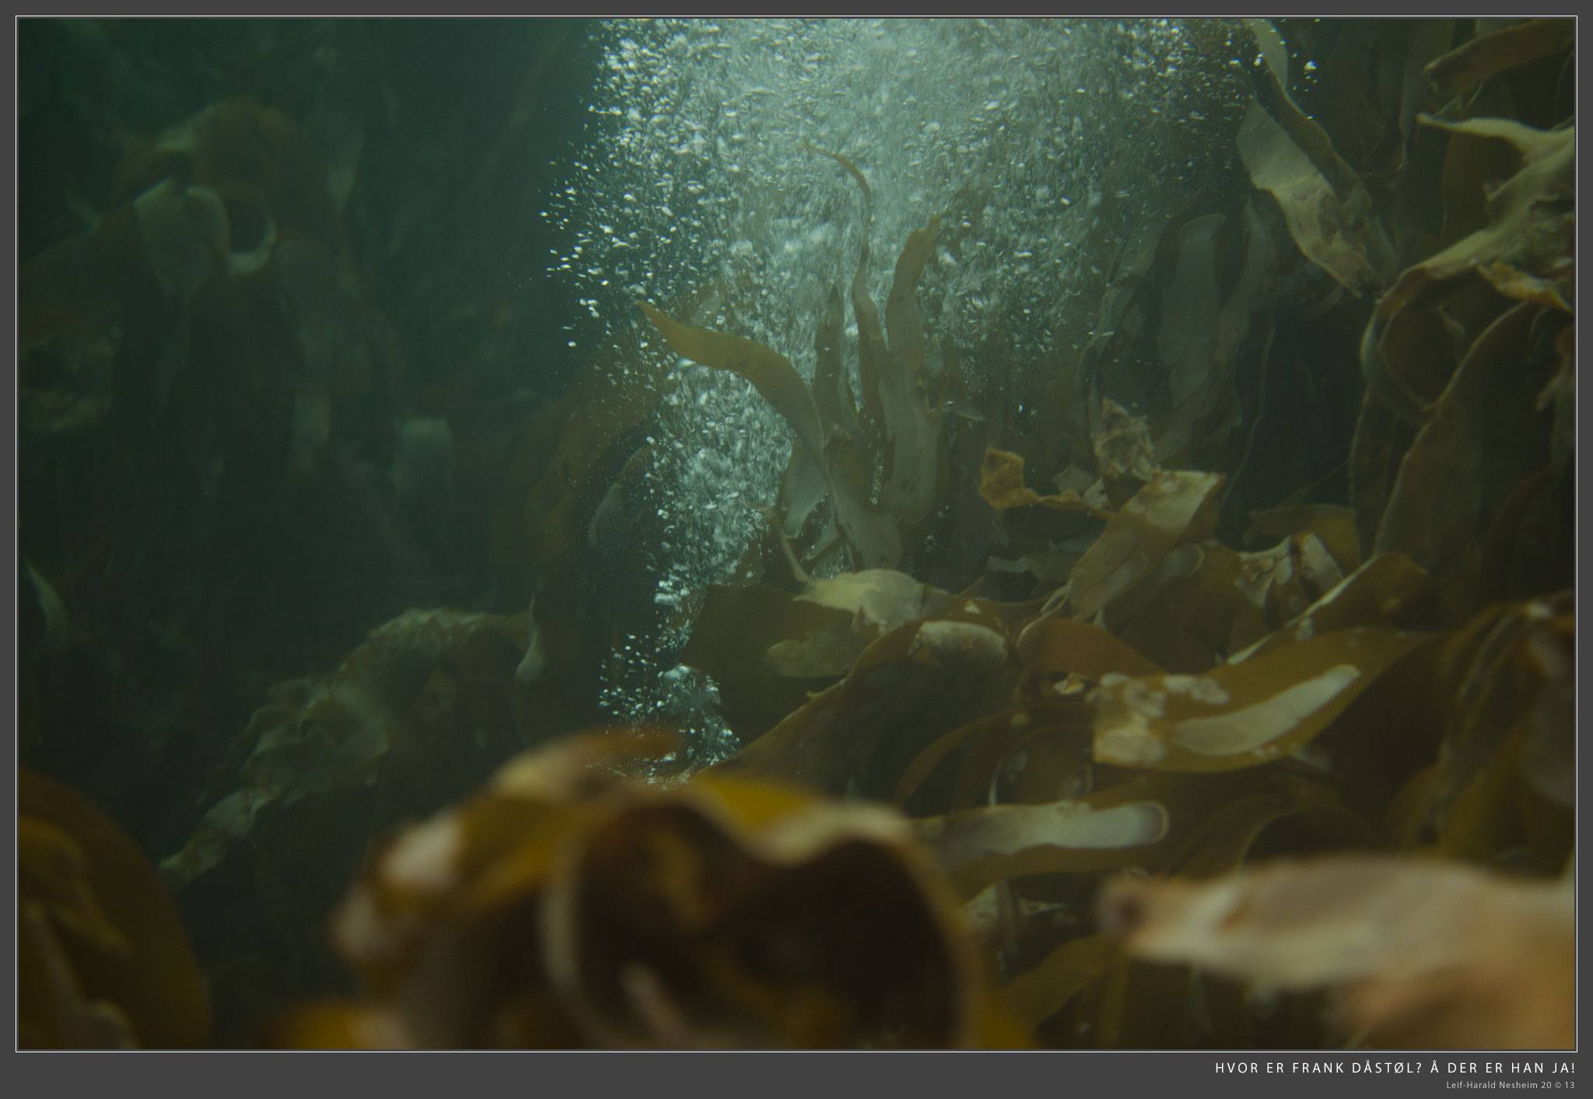Click the name Nesheim in the credit

pos(1518,1084)
